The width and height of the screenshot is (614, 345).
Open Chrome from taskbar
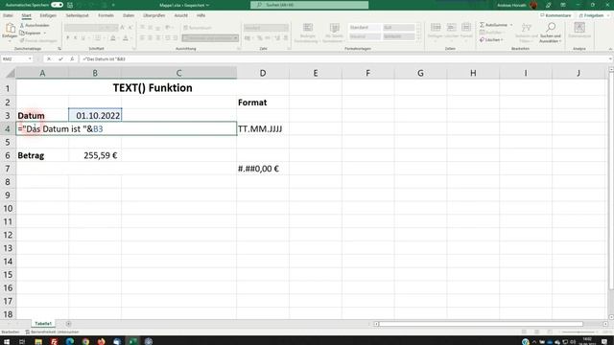(85, 341)
